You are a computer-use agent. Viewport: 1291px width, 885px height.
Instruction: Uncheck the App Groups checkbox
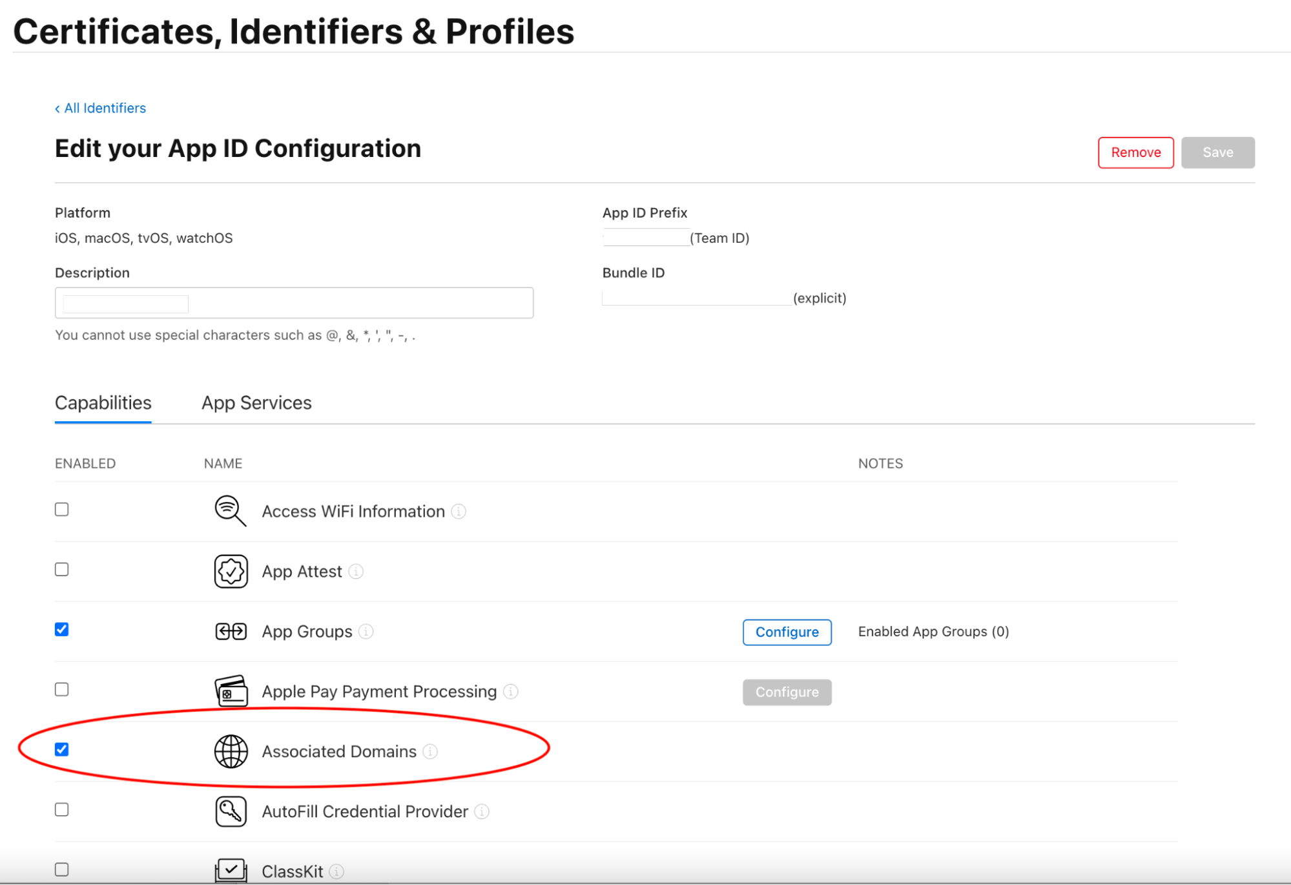pos(62,629)
